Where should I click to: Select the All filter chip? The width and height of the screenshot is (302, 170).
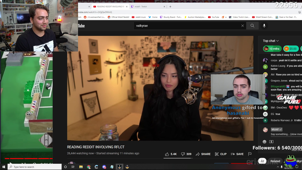(262, 161)
